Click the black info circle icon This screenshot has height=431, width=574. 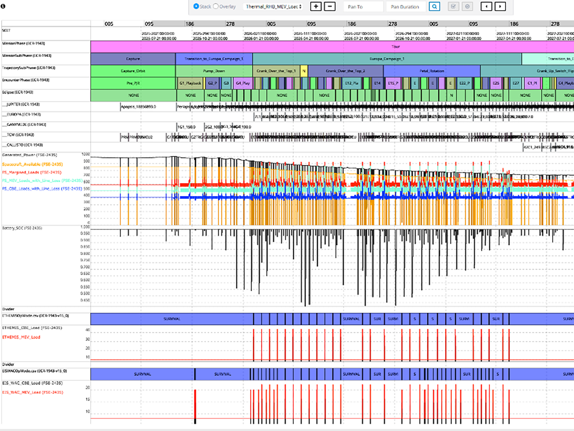(x=3, y=6)
